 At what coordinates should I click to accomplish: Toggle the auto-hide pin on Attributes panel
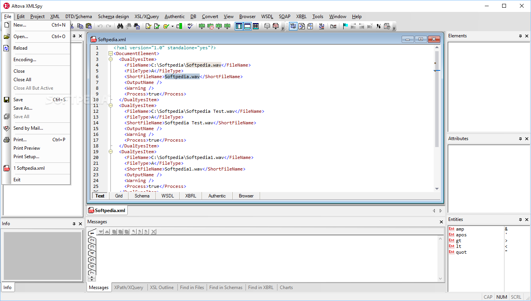point(521,139)
